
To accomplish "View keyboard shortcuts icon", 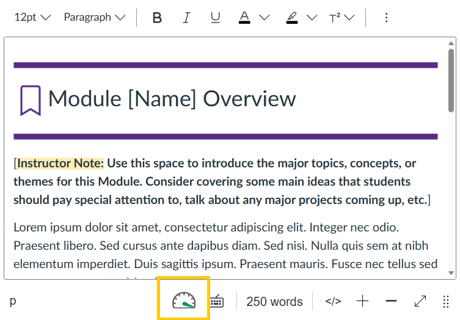I will click(x=217, y=301).
